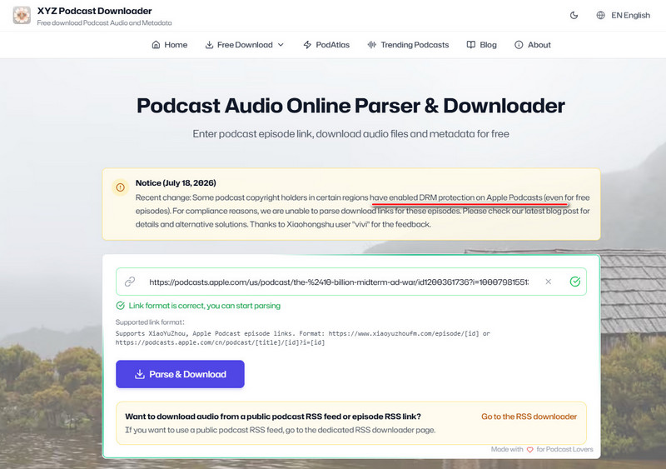Click the XYZ Podcast Downloader logo icon
The image size is (666, 469).
(22, 15)
